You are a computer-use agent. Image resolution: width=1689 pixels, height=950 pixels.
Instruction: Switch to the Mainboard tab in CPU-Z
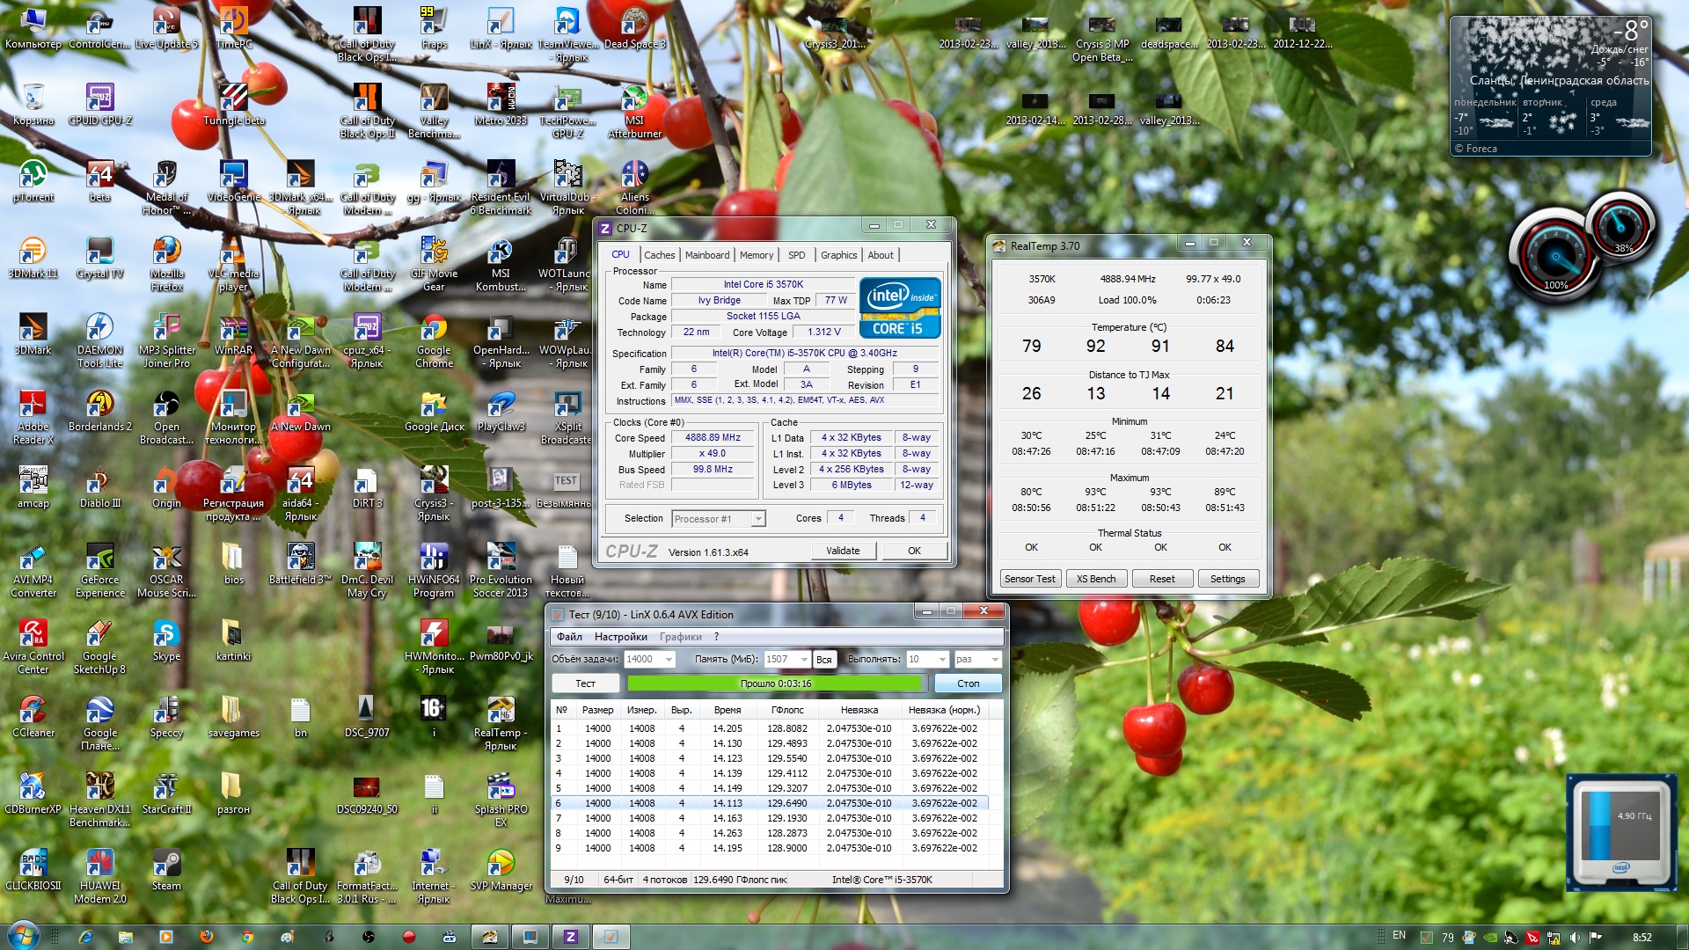click(706, 255)
